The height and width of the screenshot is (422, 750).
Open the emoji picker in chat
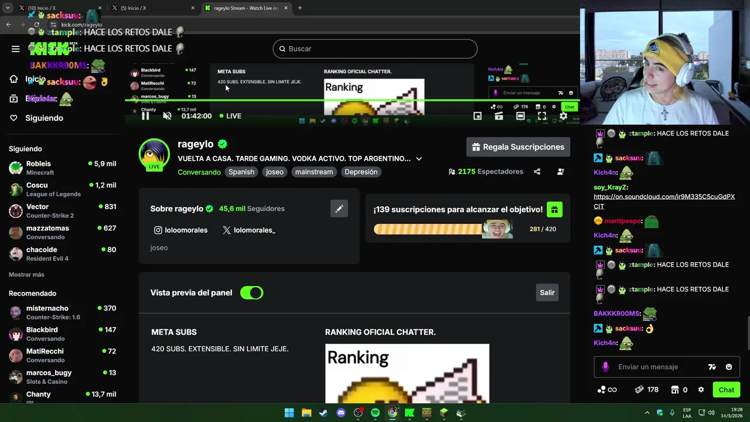729,367
